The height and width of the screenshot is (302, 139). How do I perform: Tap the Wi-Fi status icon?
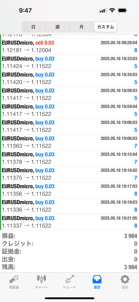(112, 10)
